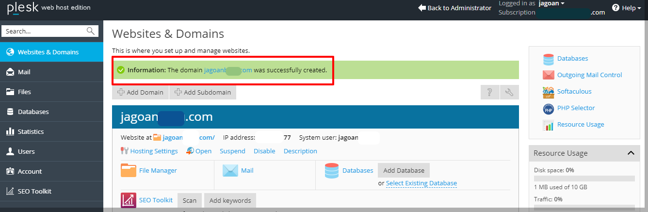Screen dimensions: 648x212
Task: Click the Databases stack icon in domain panel
Action: [332, 171]
